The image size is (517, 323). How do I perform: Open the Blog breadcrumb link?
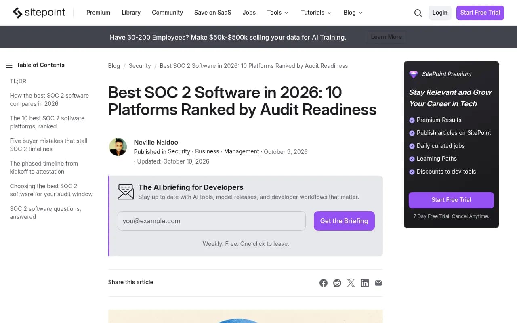(x=114, y=66)
